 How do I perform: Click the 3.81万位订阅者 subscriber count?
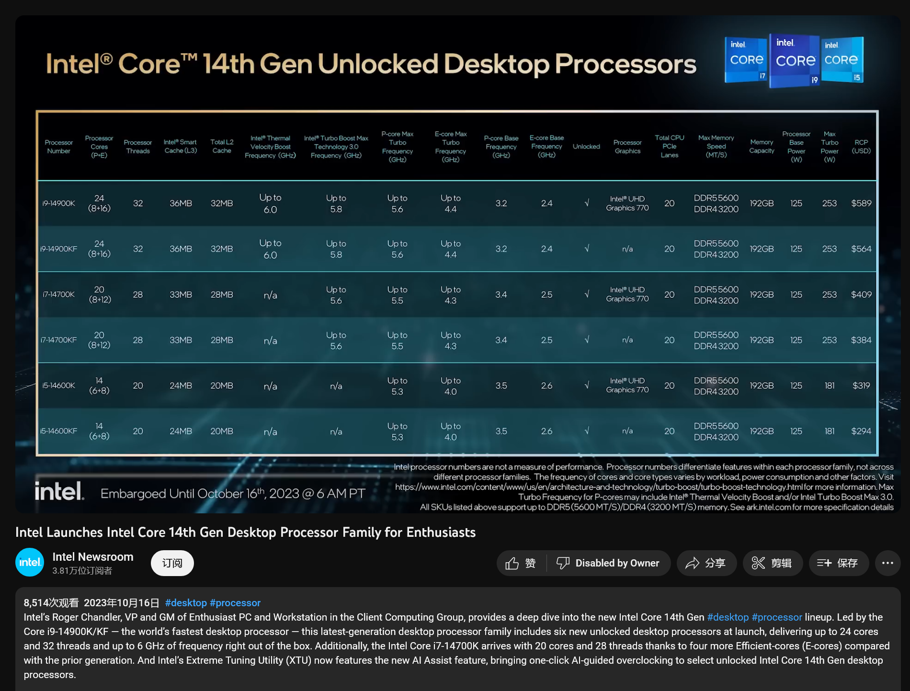pos(82,571)
